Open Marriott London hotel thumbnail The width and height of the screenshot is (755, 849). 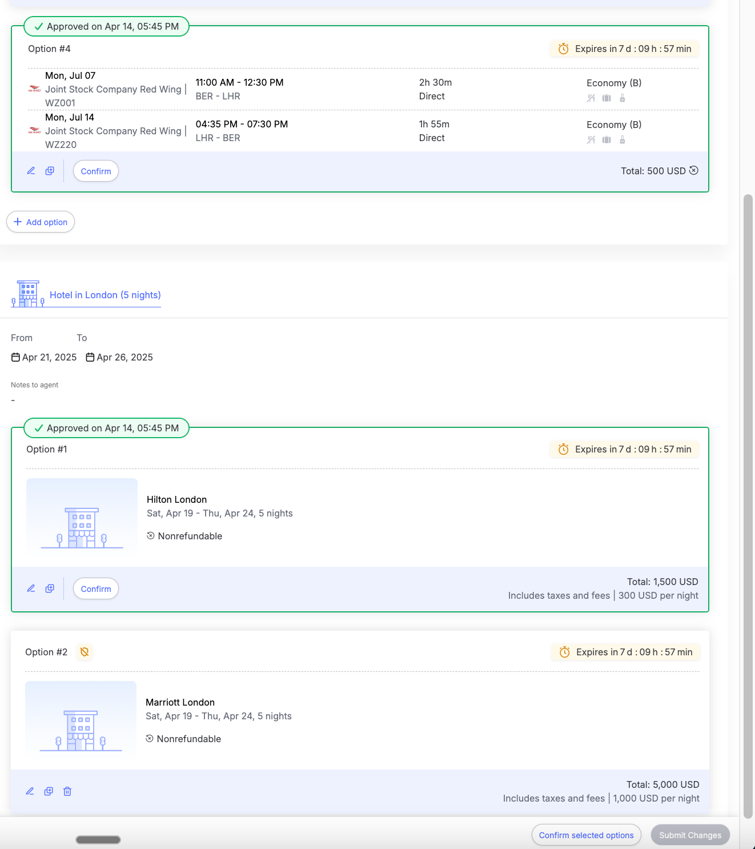click(x=81, y=720)
